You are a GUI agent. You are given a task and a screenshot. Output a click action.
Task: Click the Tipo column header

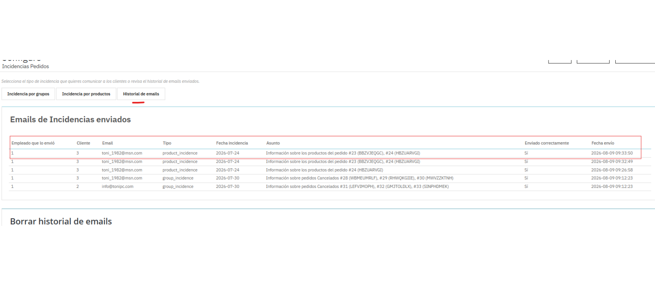(x=167, y=143)
